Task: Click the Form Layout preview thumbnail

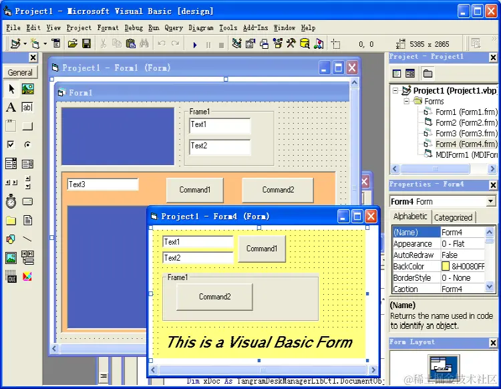Action: click(x=444, y=367)
